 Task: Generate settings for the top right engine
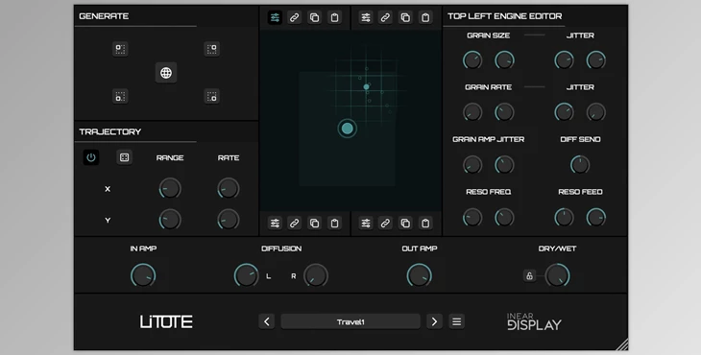[211, 49]
